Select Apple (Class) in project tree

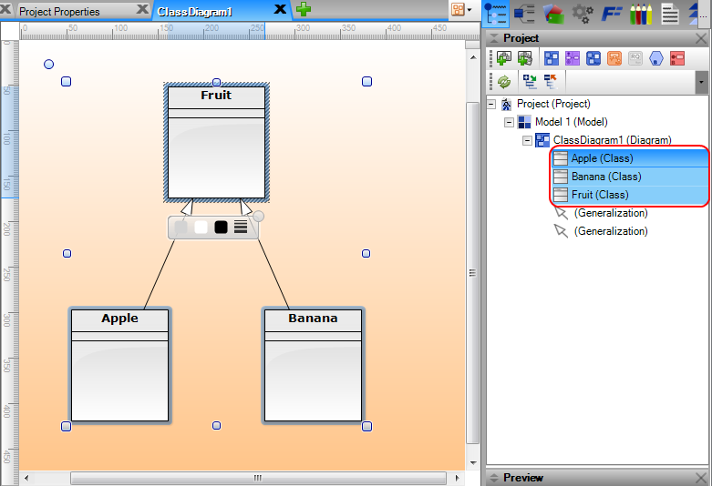pyautogui.click(x=630, y=158)
